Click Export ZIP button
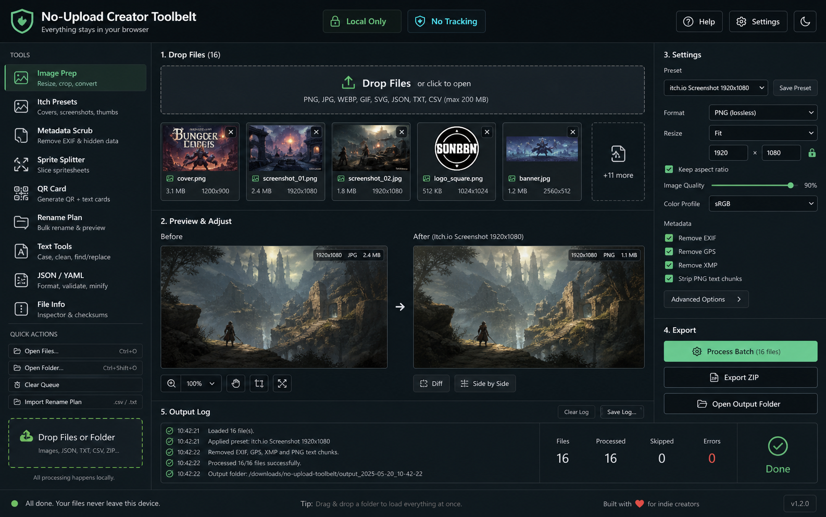 tap(741, 377)
